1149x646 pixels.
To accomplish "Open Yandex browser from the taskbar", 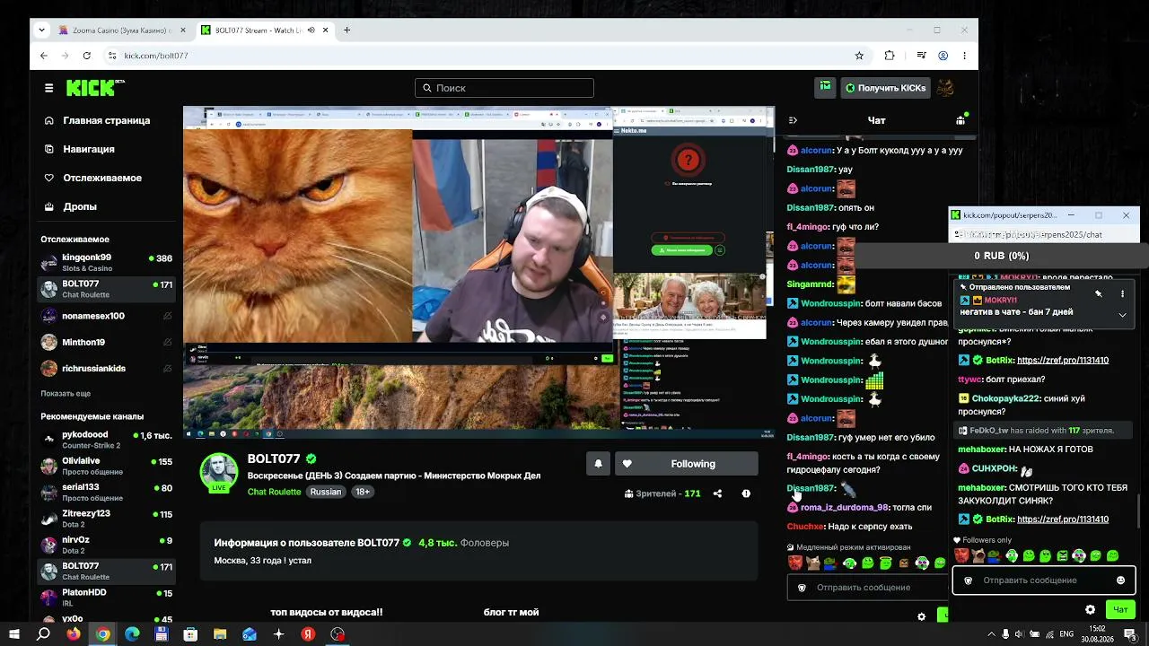I will pyautogui.click(x=308, y=634).
